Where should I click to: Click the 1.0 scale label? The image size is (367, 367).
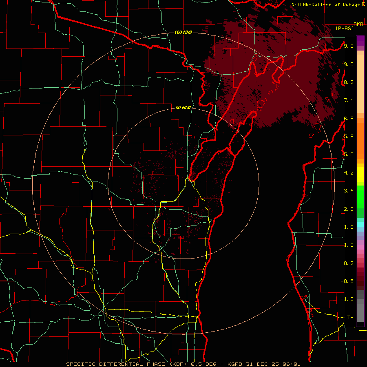point(349,245)
